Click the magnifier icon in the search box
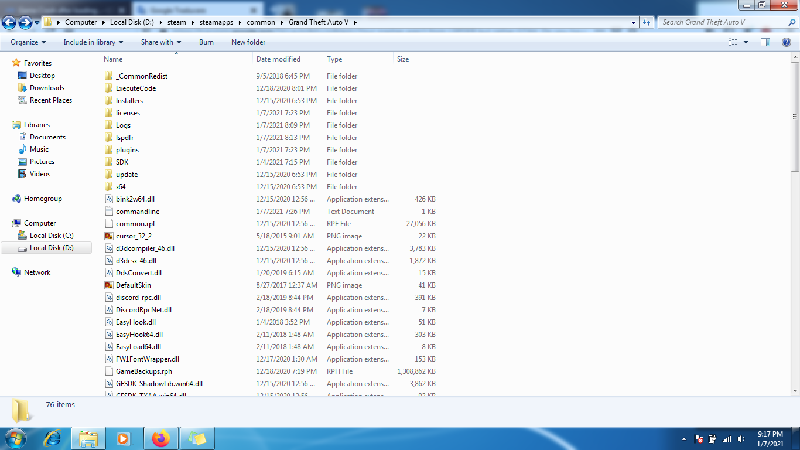 pos(792,22)
